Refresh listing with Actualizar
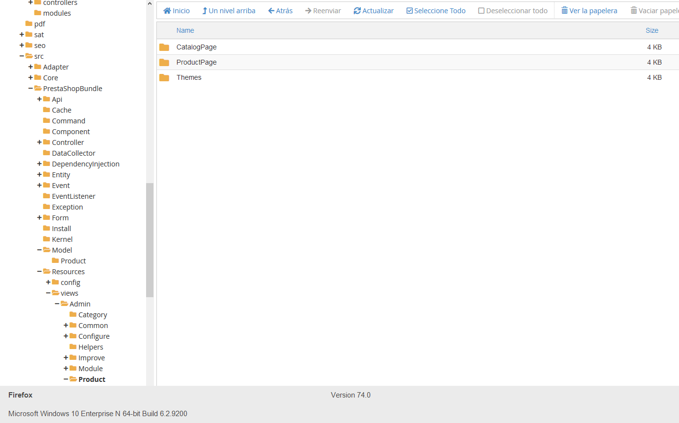 tap(374, 11)
